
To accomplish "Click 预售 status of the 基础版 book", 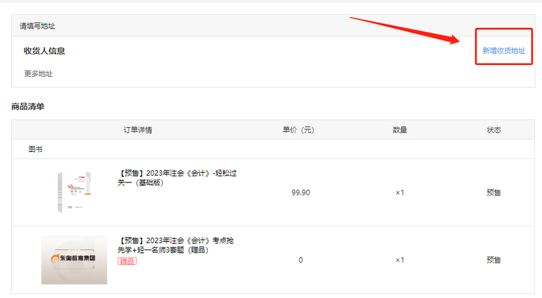I will click(494, 193).
